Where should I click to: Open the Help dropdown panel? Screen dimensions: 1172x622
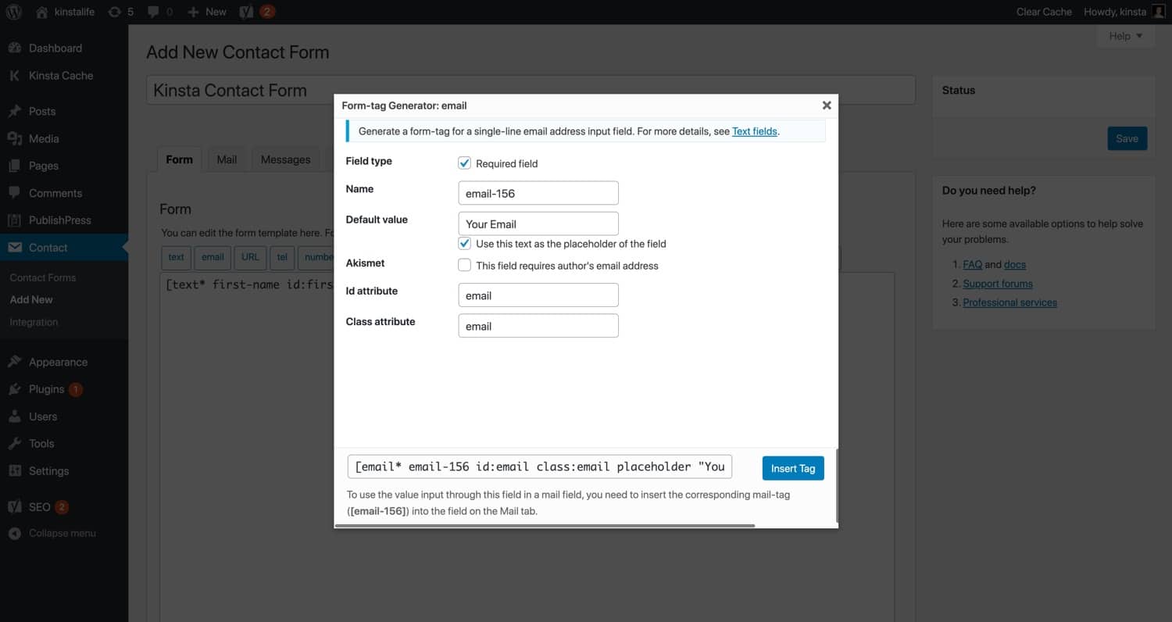(1124, 36)
